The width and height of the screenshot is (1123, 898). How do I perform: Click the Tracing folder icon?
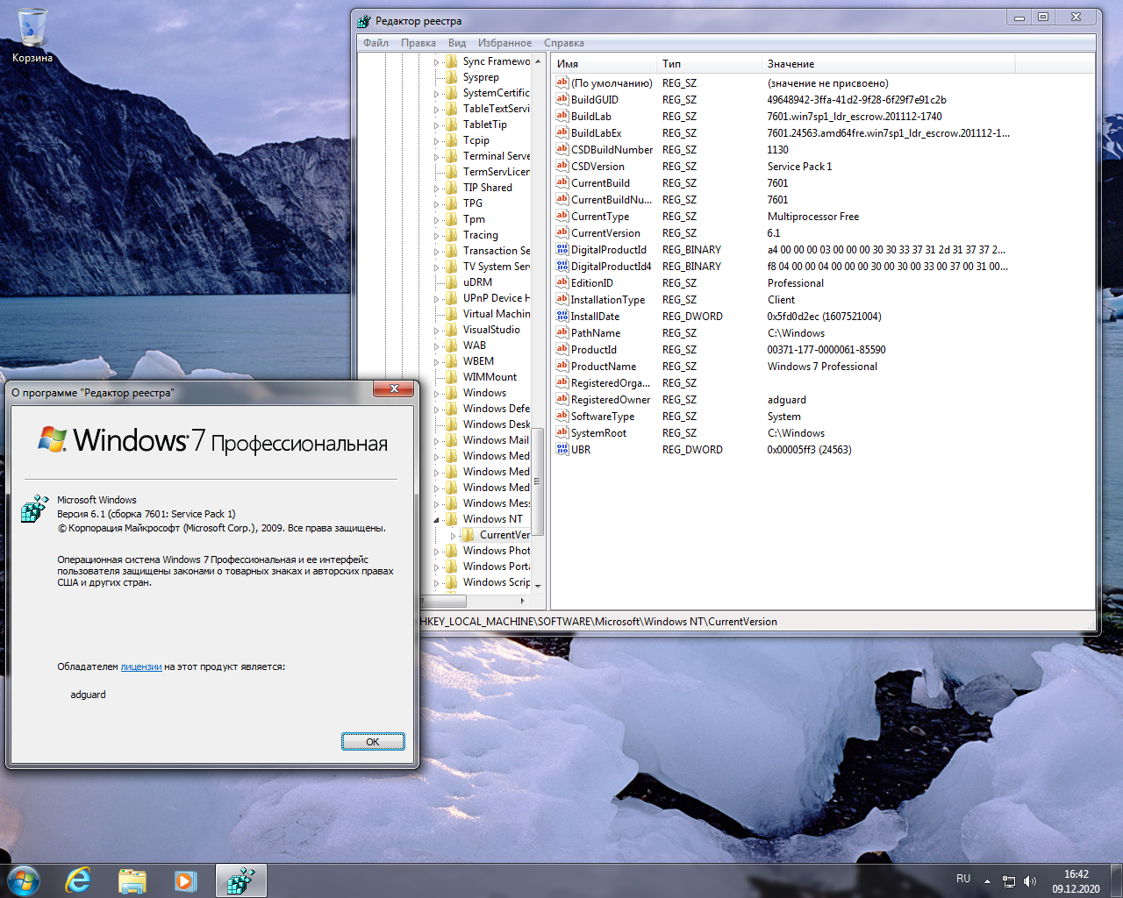coord(452,235)
